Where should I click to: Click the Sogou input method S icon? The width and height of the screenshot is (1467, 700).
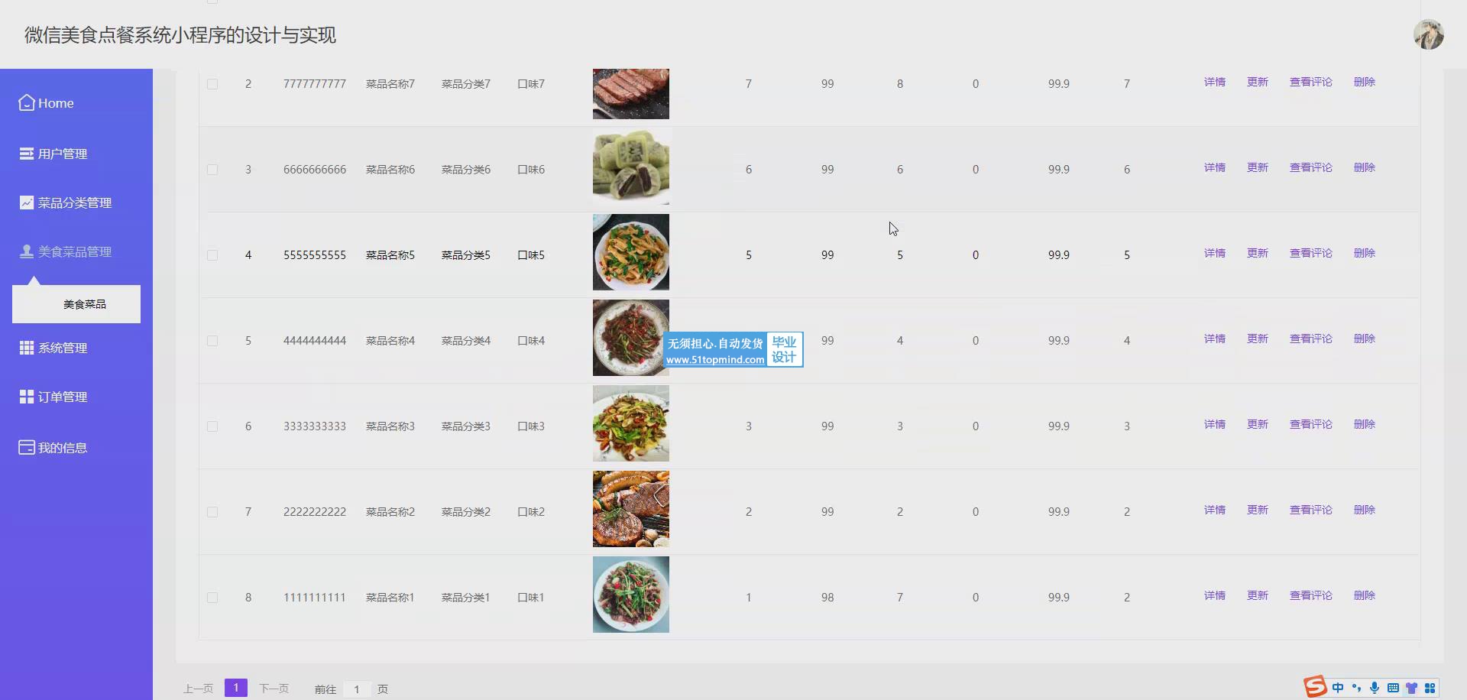1315,687
